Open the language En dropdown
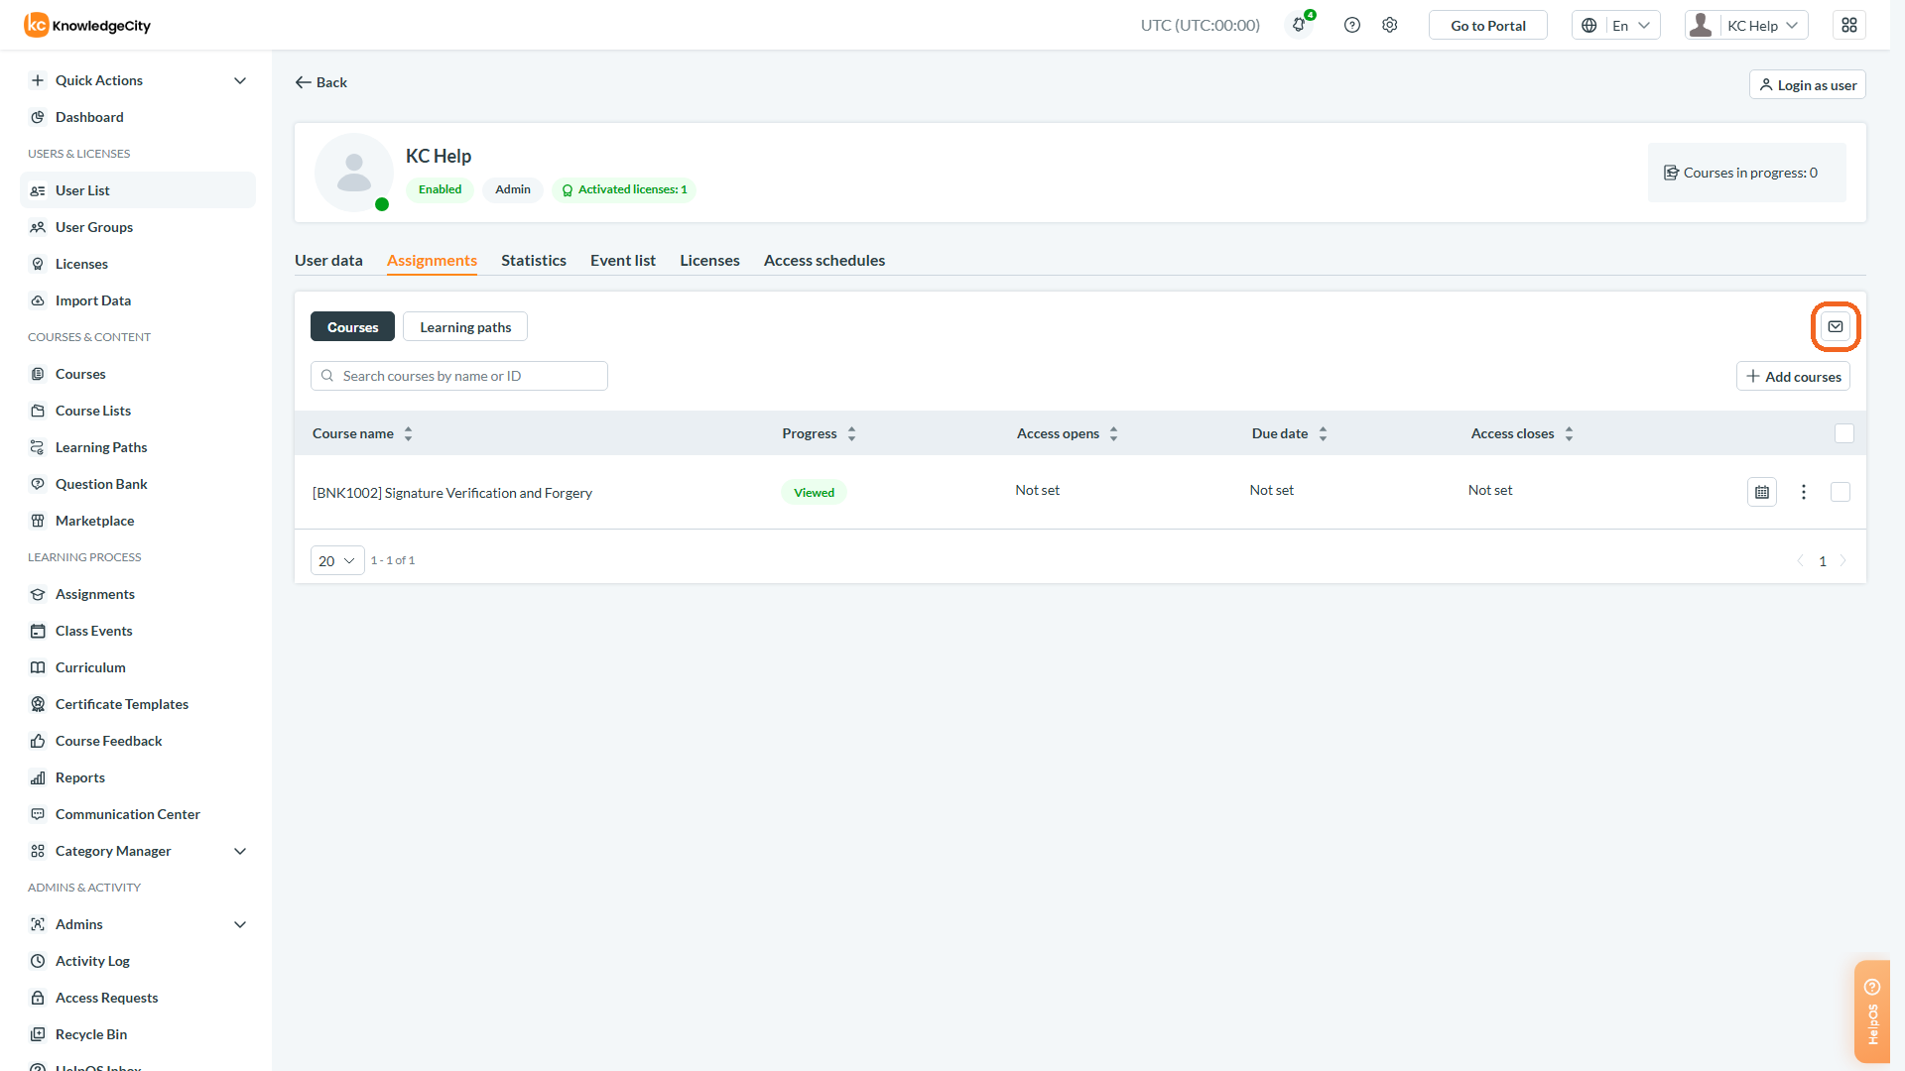The width and height of the screenshot is (1905, 1071). point(1616,25)
